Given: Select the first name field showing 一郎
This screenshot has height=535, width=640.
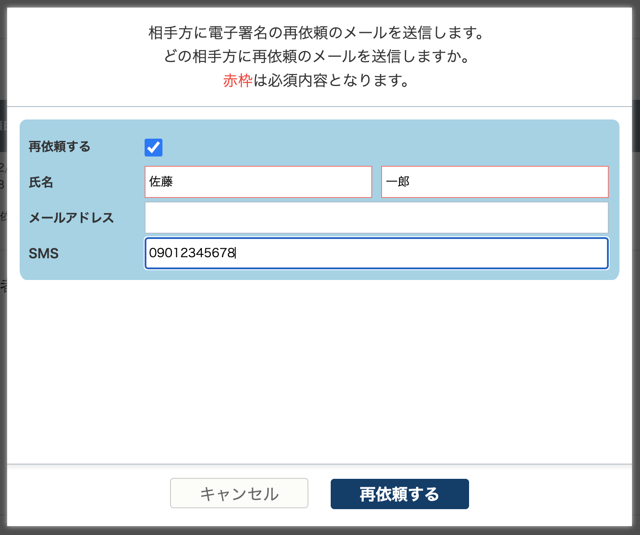Looking at the screenshot, I should tap(494, 182).
